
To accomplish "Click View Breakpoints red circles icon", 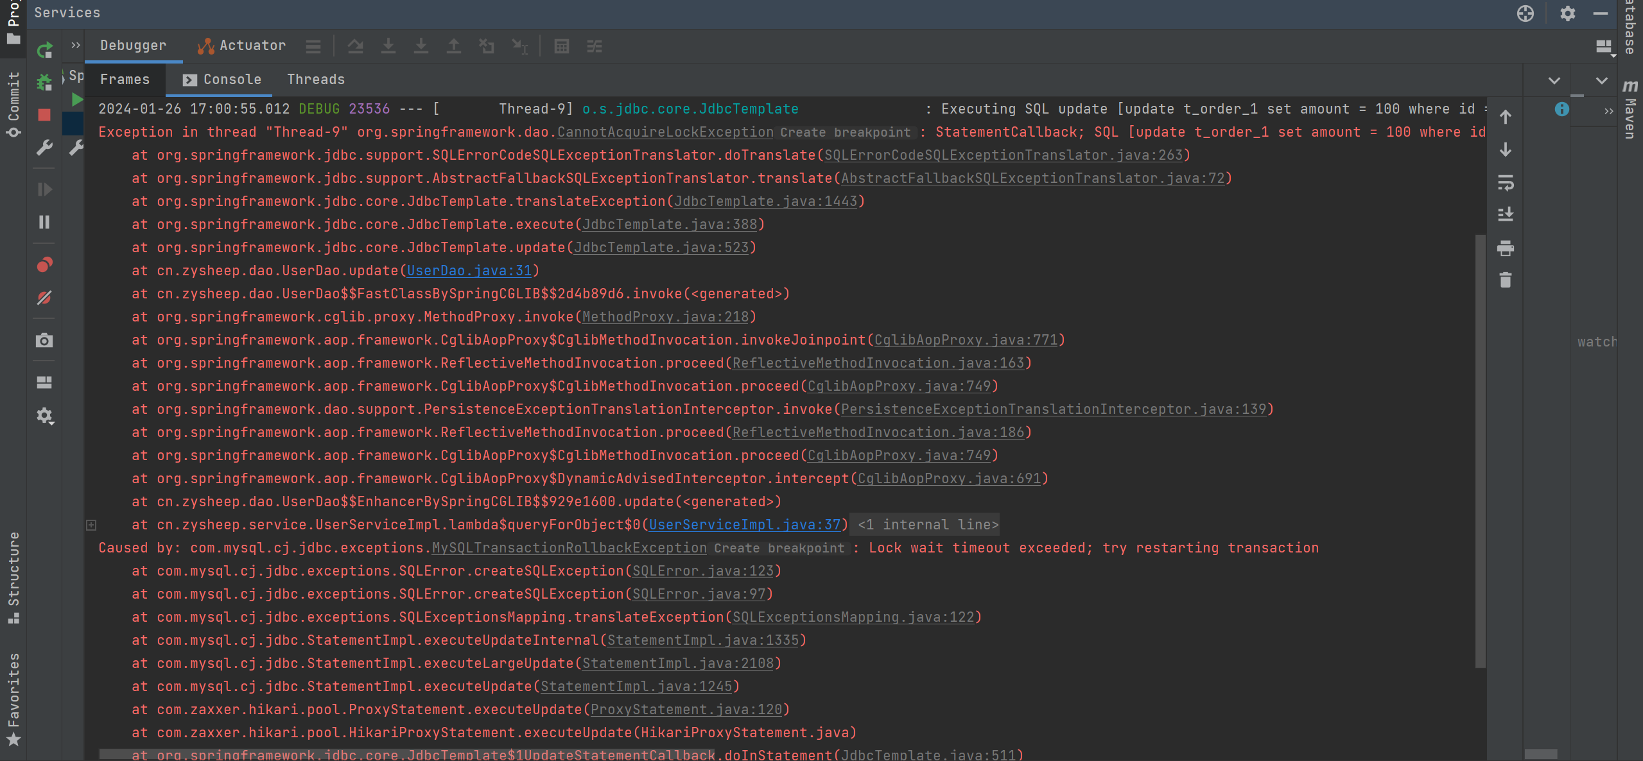I will click(44, 264).
